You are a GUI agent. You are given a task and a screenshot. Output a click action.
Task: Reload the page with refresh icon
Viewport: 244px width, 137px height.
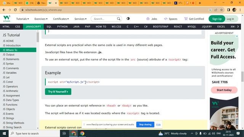pyautogui.click(x=15, y=10)
